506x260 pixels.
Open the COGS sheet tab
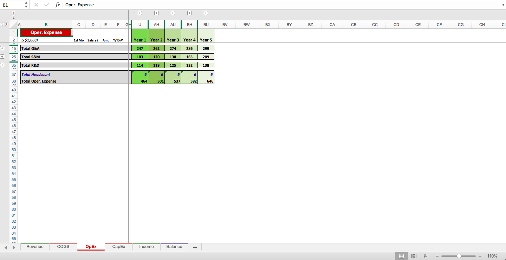(63, 247)
